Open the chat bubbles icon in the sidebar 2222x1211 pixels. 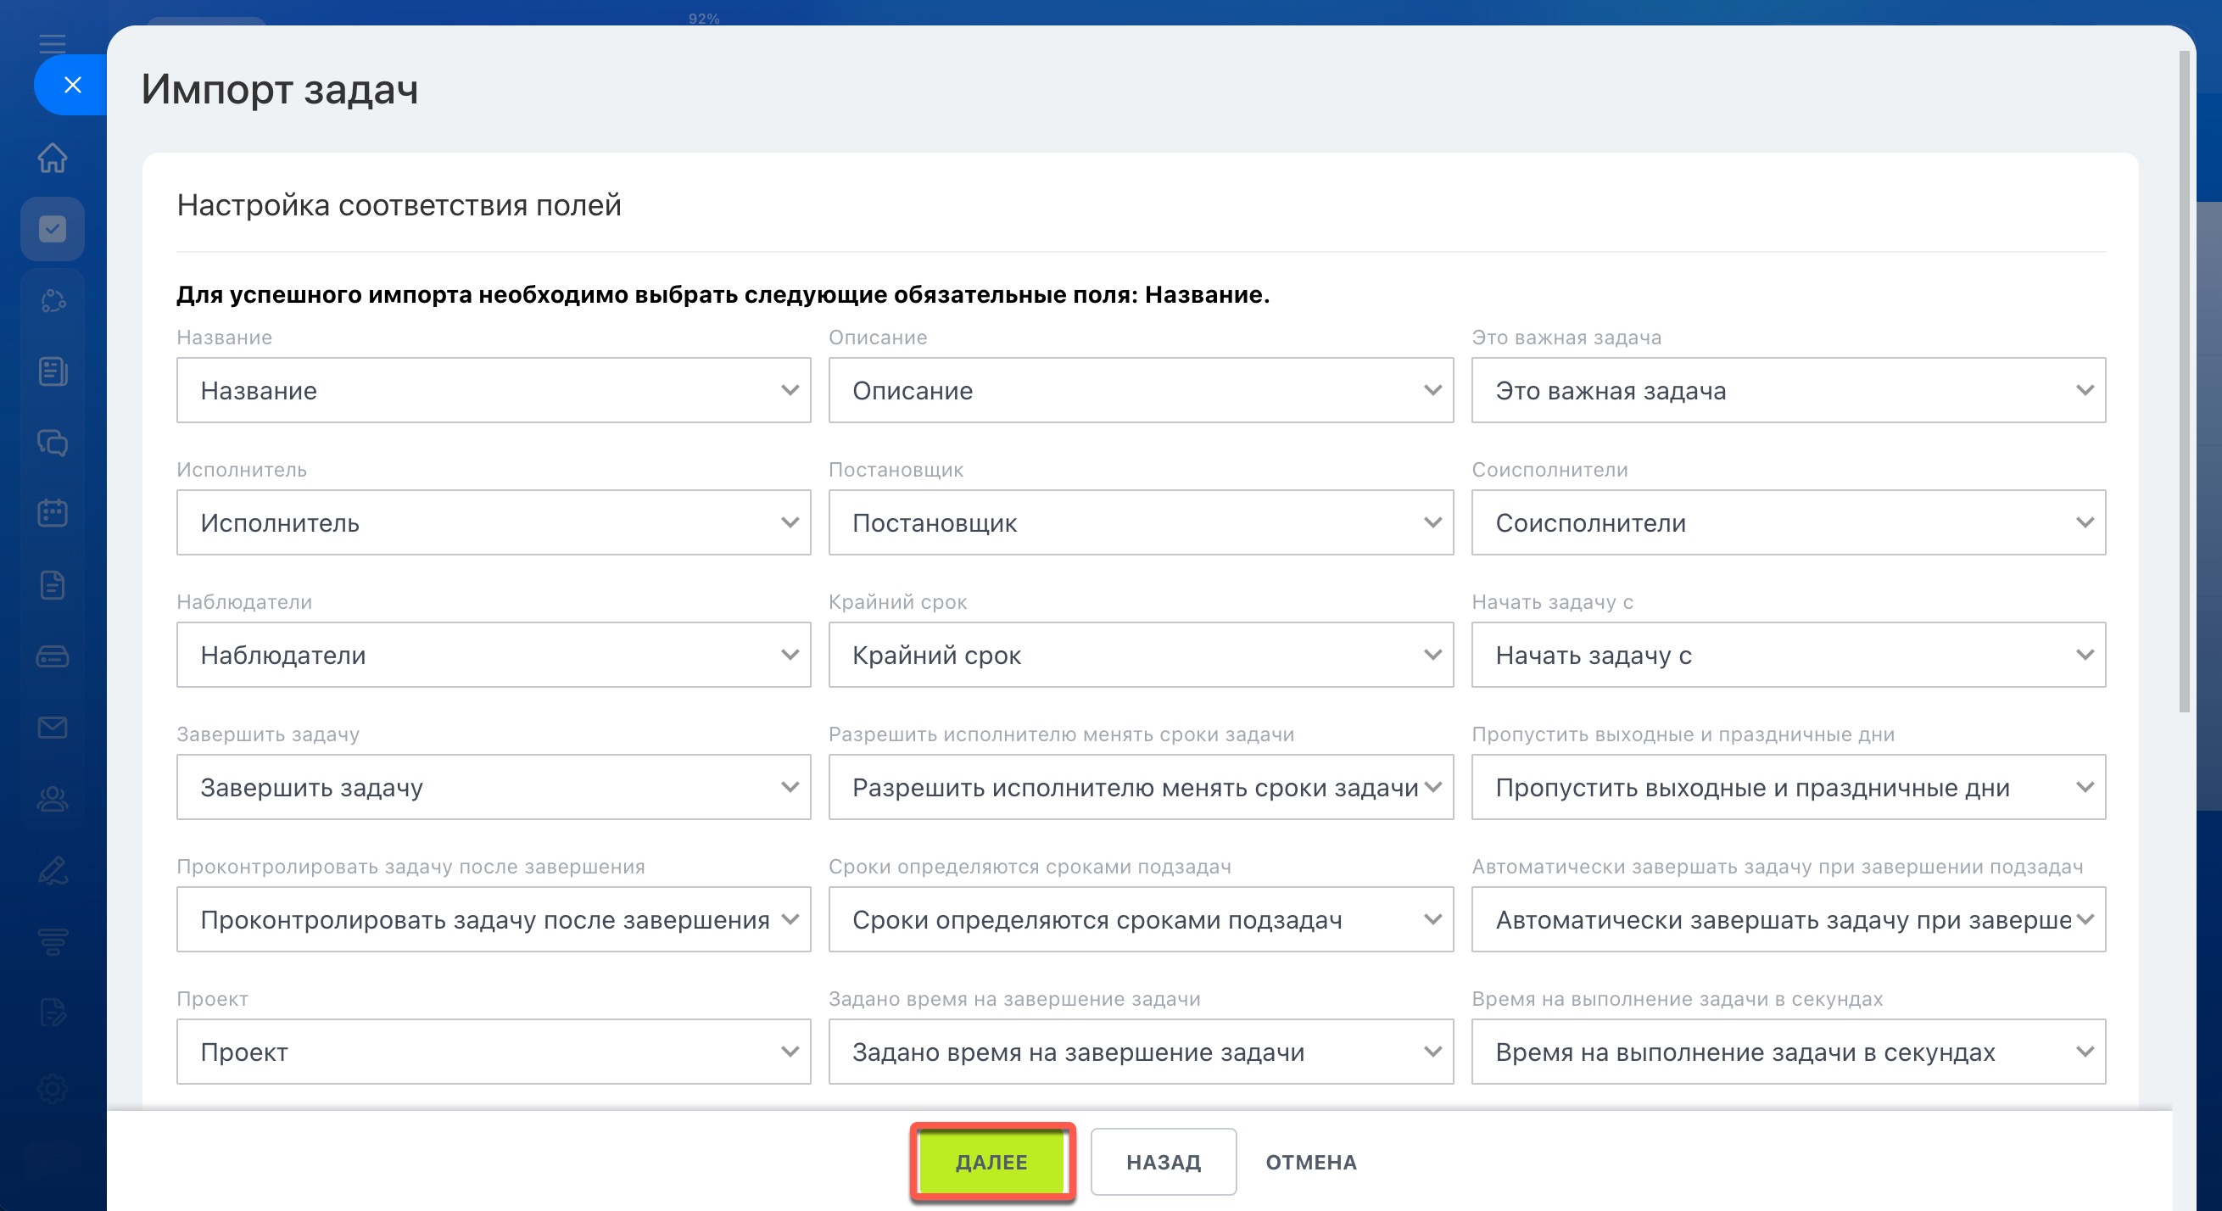click(x=53, y=443)
